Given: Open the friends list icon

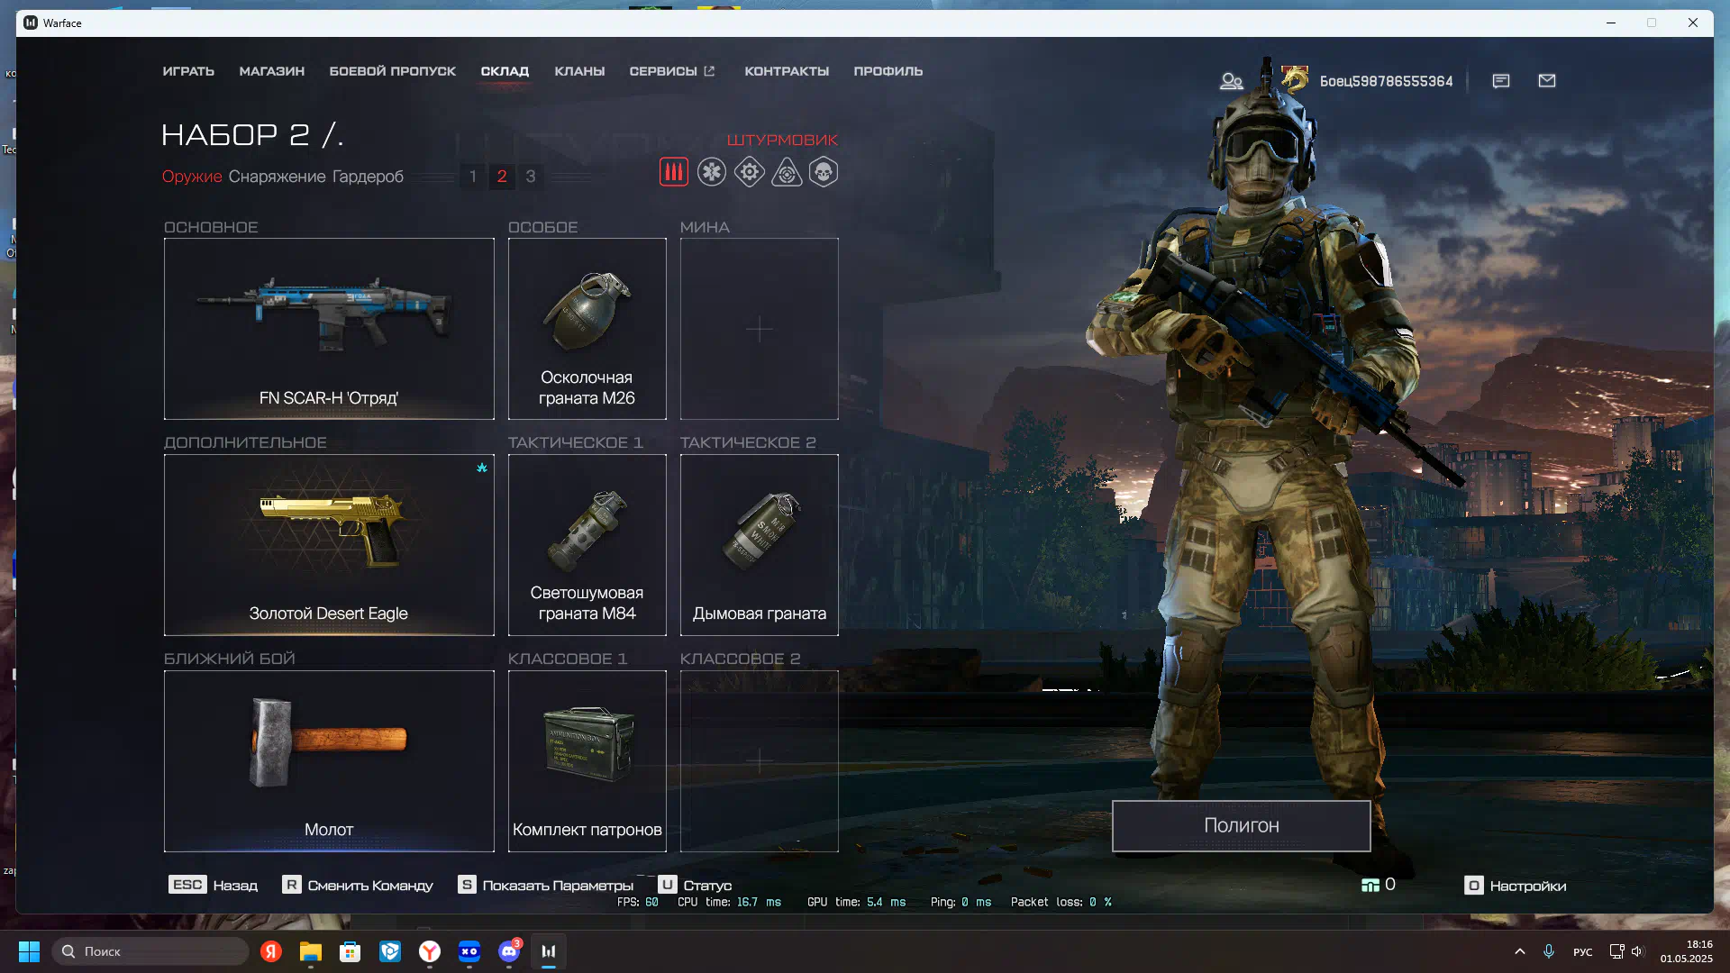Looking at the screenshot, I should [1231, 81].
